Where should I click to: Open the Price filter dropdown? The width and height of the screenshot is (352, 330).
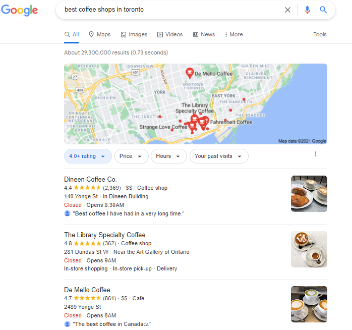pyautogui.click(x=131, y=156)
